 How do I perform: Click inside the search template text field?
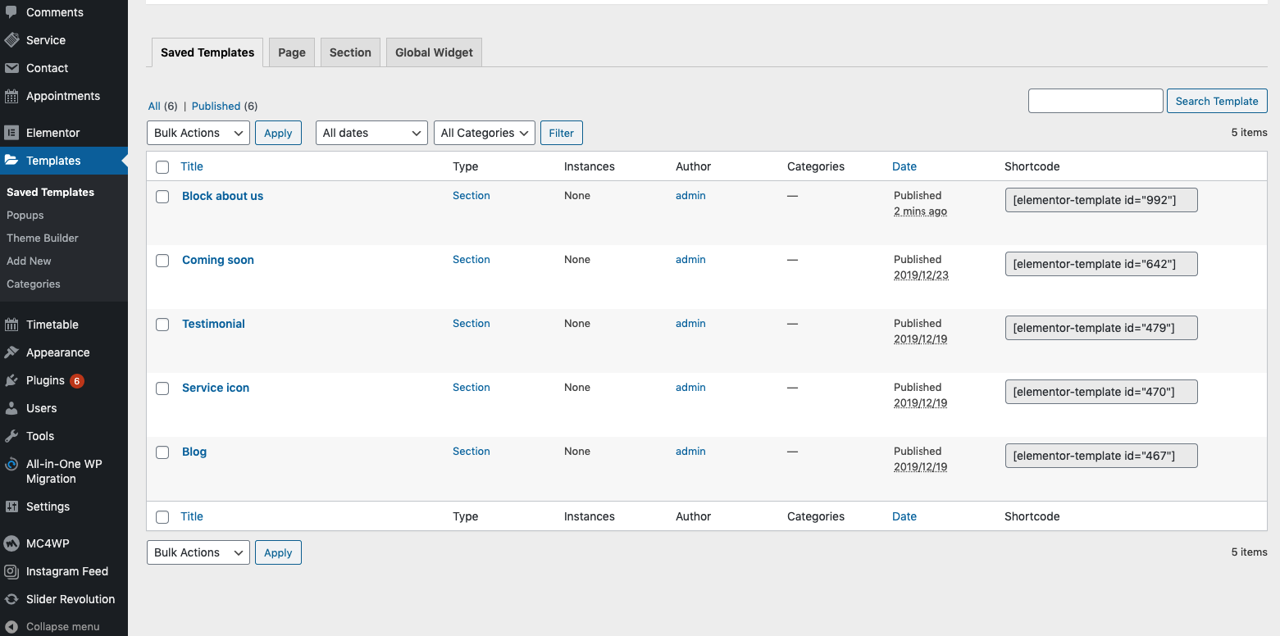1096,101
